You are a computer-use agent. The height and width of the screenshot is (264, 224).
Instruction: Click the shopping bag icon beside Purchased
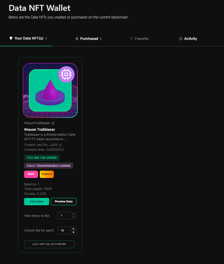coord(77,39)
